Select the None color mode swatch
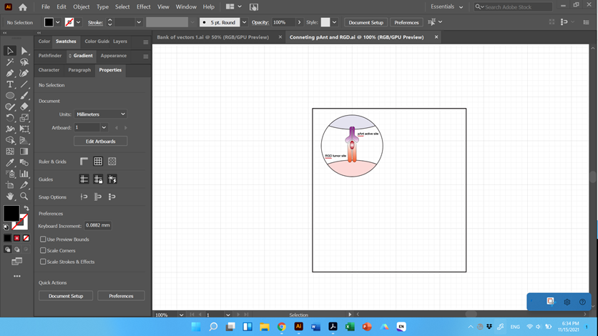The height and width of the screenshot is (336, 598). pyautogui.click(x=26, y=238)
